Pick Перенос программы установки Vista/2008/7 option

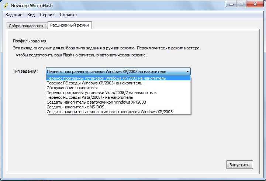click(x=118, y=93)
